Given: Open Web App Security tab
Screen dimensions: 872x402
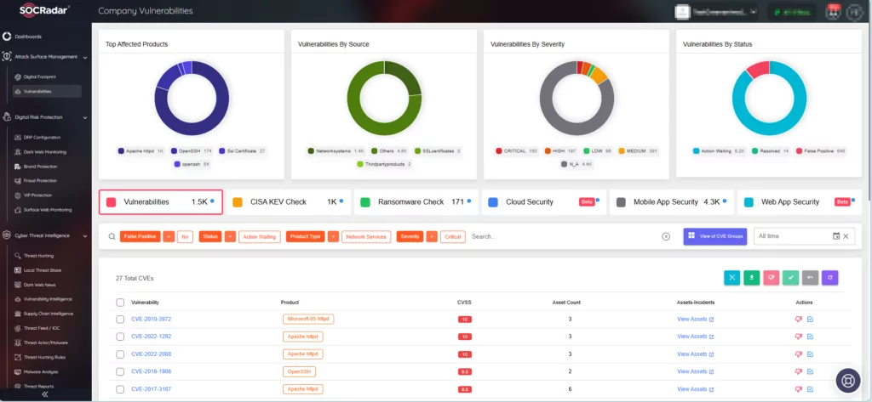Looking at the screenshot, I should (799, 202).
